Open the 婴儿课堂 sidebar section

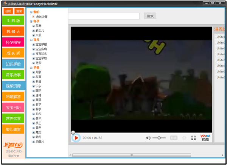point(13,129)
